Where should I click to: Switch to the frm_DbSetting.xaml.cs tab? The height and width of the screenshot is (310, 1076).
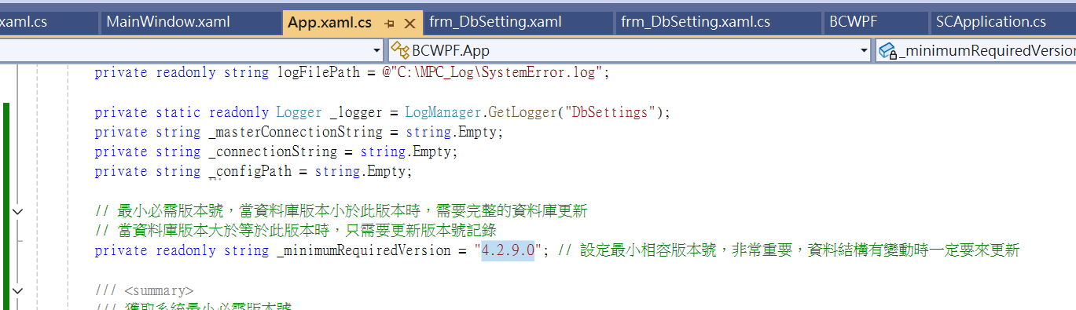coord(695,22)
